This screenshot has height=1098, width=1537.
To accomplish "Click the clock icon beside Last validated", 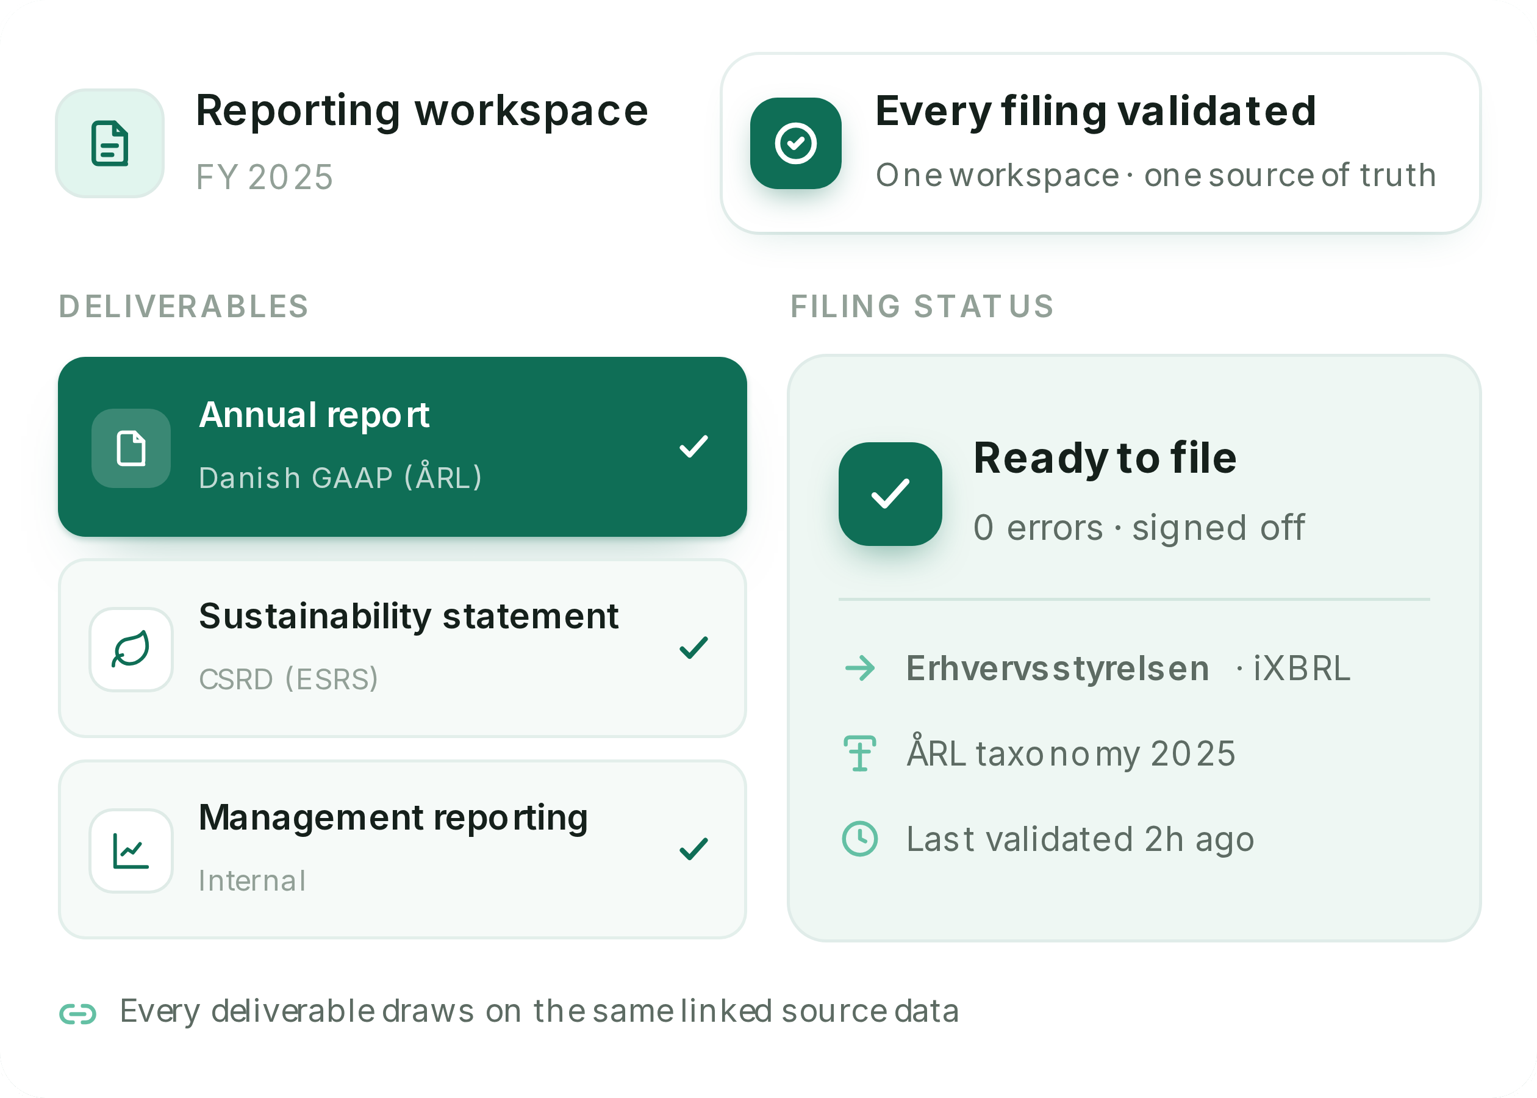I will point(860,839).
